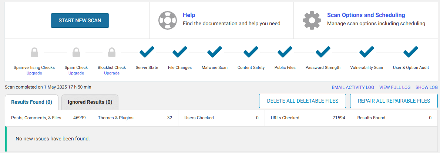This screenshot has width=440, height=153.
Task: Repair all repairable files
Action: pos(394,101)
